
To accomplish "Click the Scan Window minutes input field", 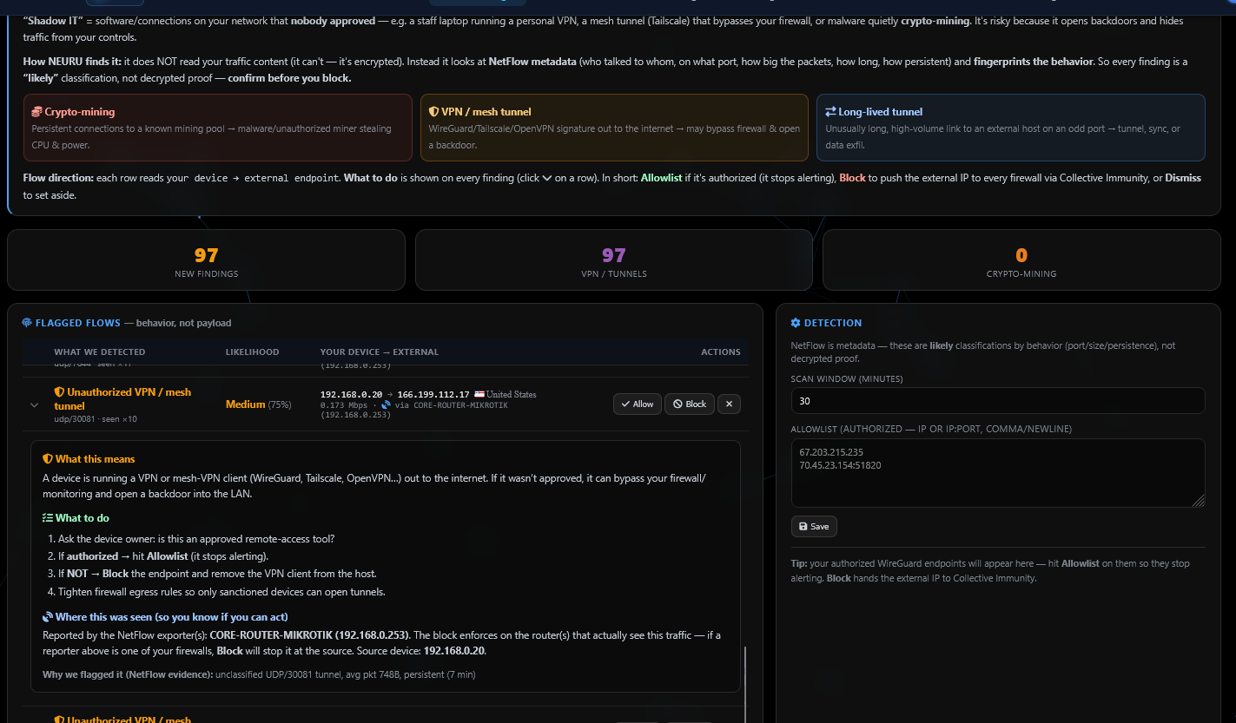I will click(x=998, y=401).
